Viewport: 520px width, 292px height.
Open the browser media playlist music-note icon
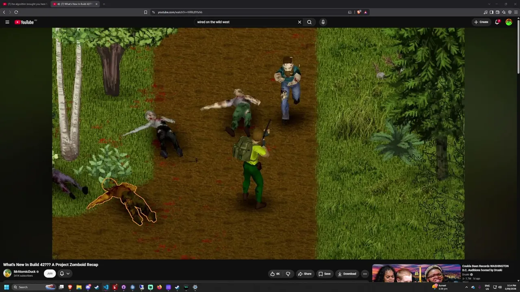tap(485, 12)
